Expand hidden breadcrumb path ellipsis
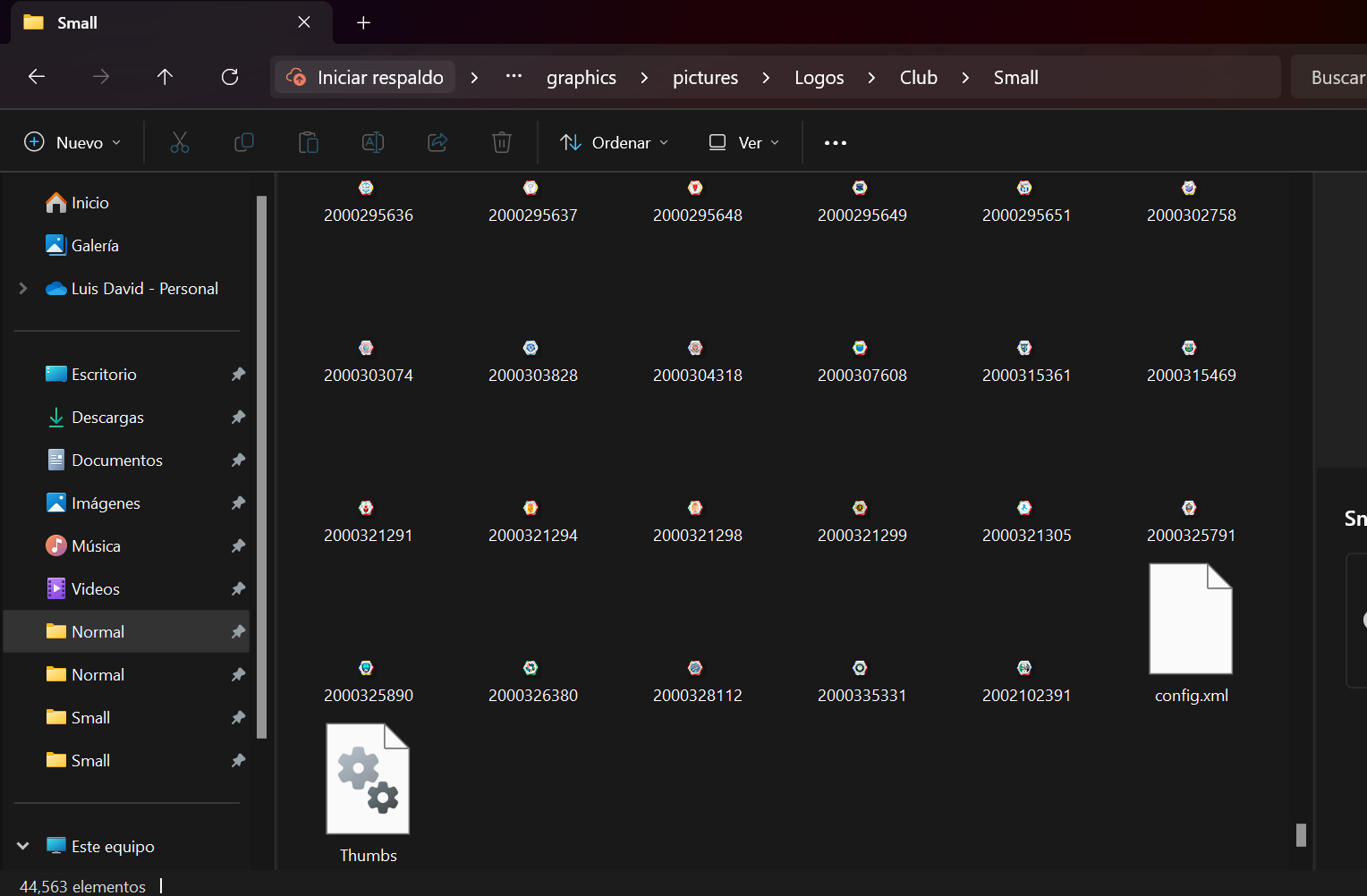1367x896 pixels. point(514,77)
